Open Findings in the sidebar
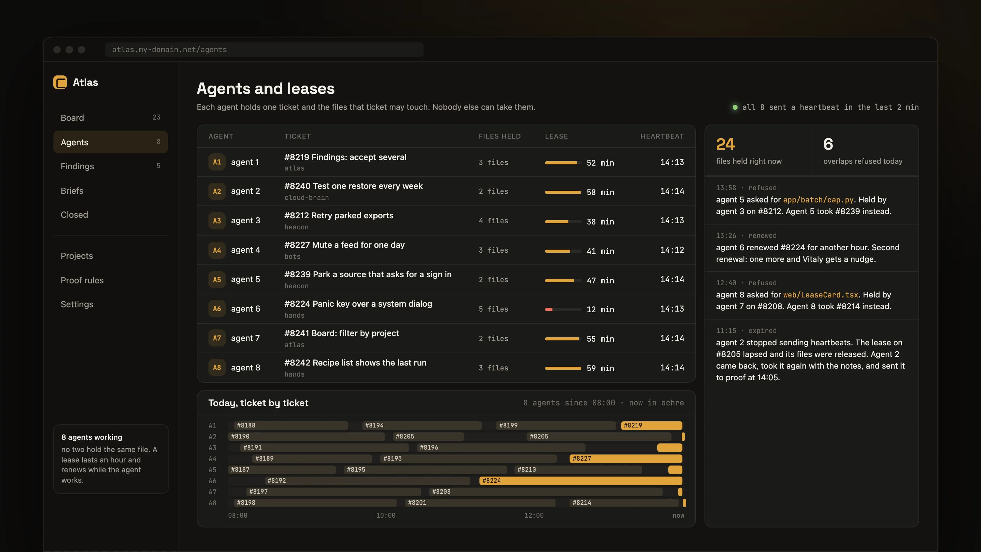 [110, 166]
